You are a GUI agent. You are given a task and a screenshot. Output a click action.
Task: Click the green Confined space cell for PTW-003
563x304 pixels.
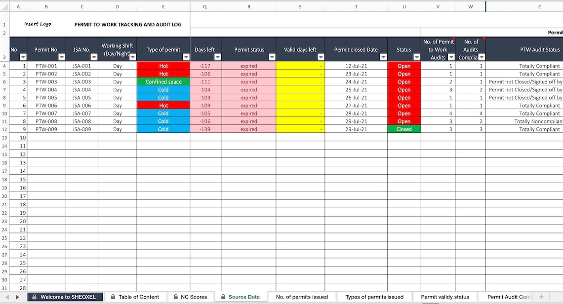(163, 81)
